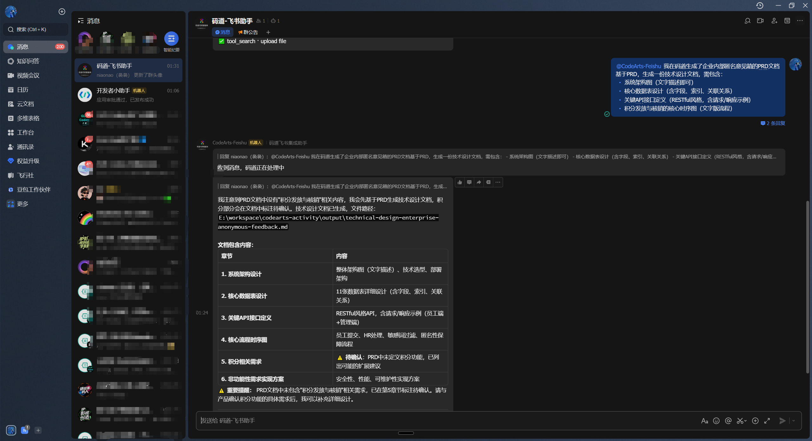The height and width of the screenshot is (441, 812).
Task: Click the send message arrow icon
Action: click(x=783, y=421)
